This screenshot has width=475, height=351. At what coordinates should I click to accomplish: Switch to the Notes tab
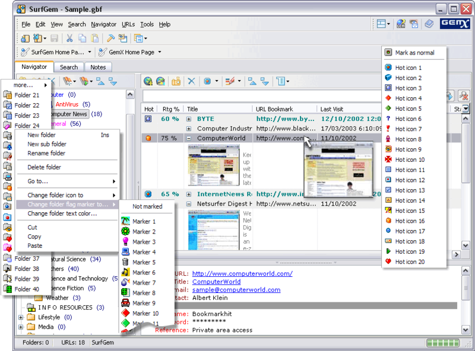(98, 67)
